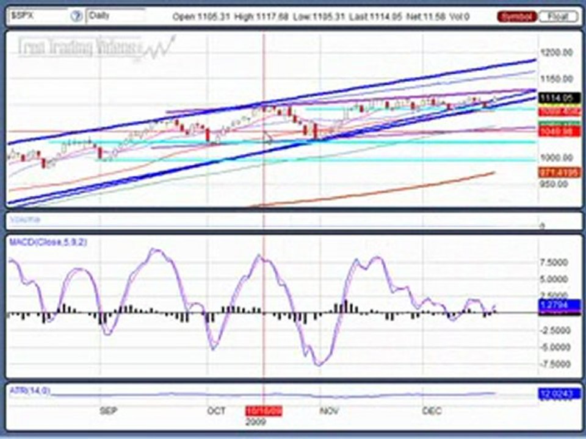The width and height of the screenshot is (586, 439).
Task: Click the 1200.00 price axis label
Action: 557,52
